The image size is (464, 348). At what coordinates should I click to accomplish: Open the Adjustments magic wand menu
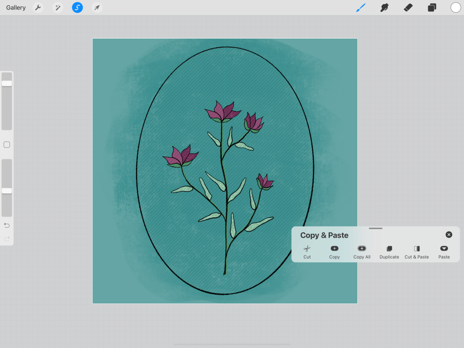[58, 8]
